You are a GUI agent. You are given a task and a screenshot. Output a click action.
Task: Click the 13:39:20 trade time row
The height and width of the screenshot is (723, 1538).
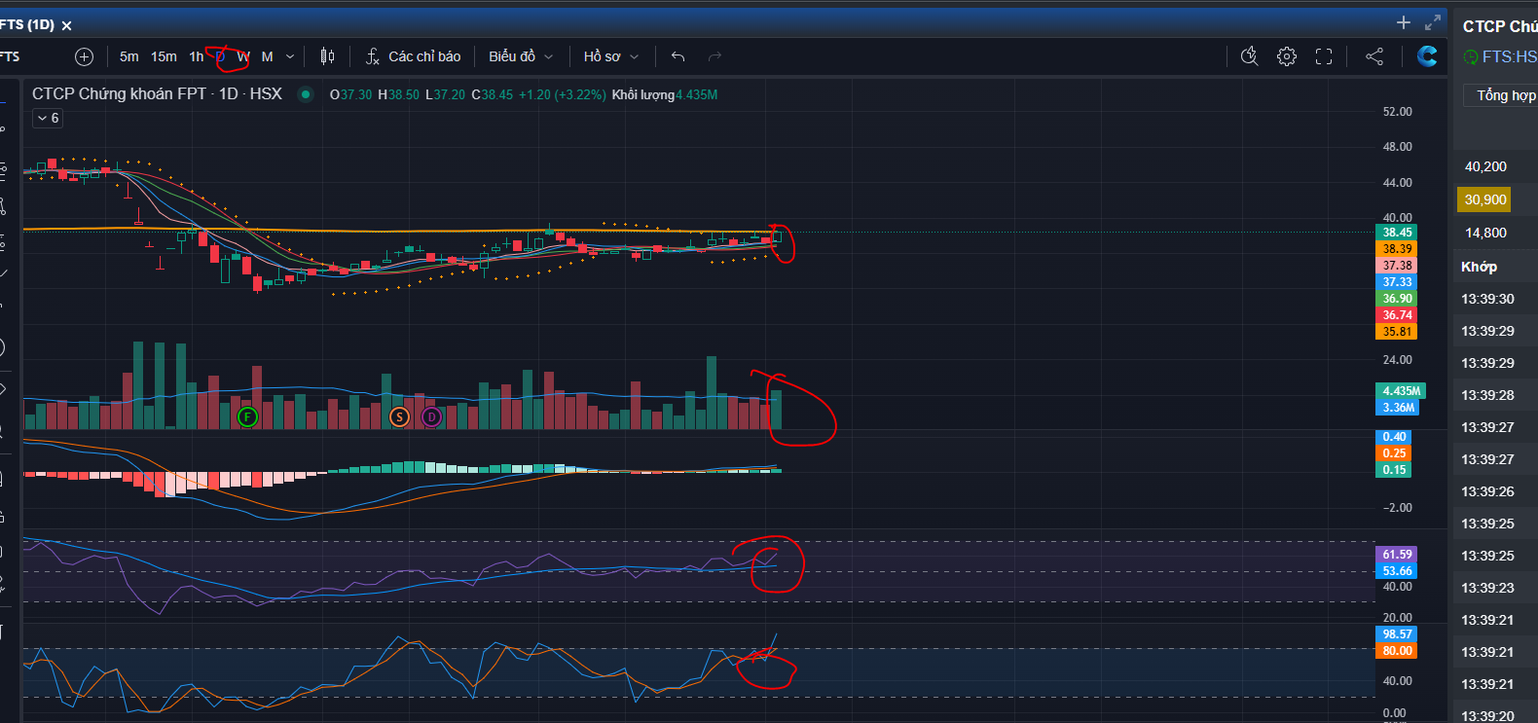coord(1487,716)
